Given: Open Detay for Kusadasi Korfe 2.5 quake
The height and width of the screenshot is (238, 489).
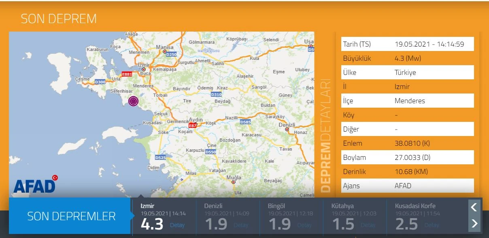Looking at the screenshot, I should pos(432,225).
